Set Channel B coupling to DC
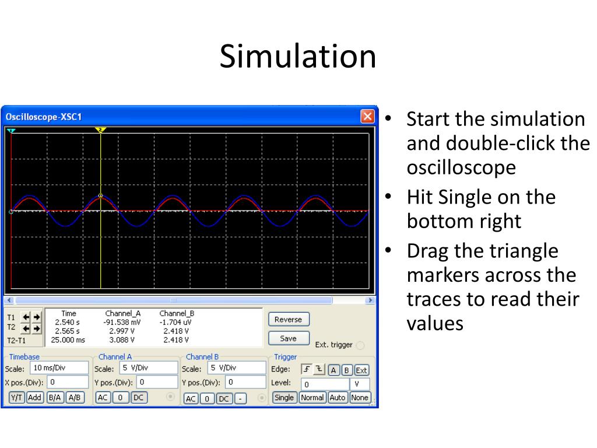Image resolution: width=597 pixels, height=448 pixels. 224,398
